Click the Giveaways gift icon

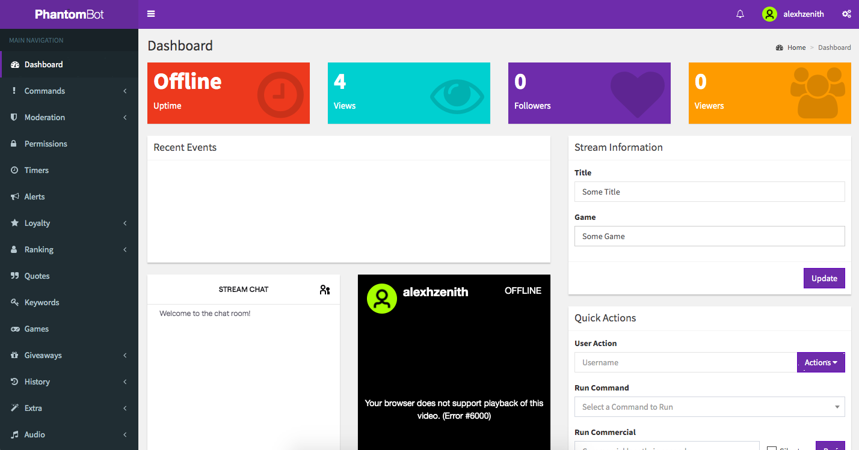click(14, 355)
